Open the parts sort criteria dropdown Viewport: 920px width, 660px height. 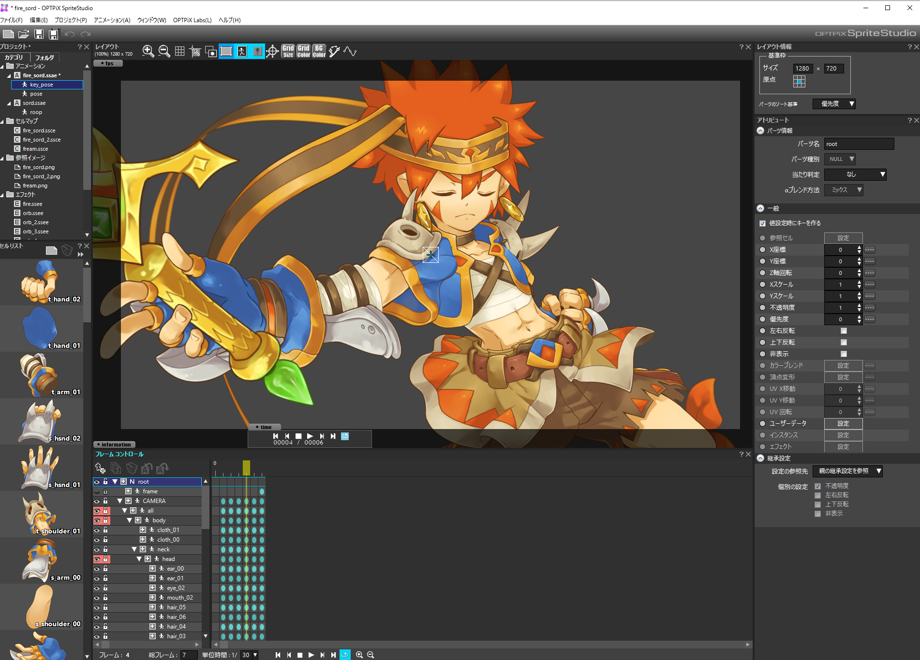click(834, 104)
